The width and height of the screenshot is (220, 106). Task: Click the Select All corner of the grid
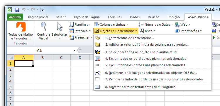11,57
